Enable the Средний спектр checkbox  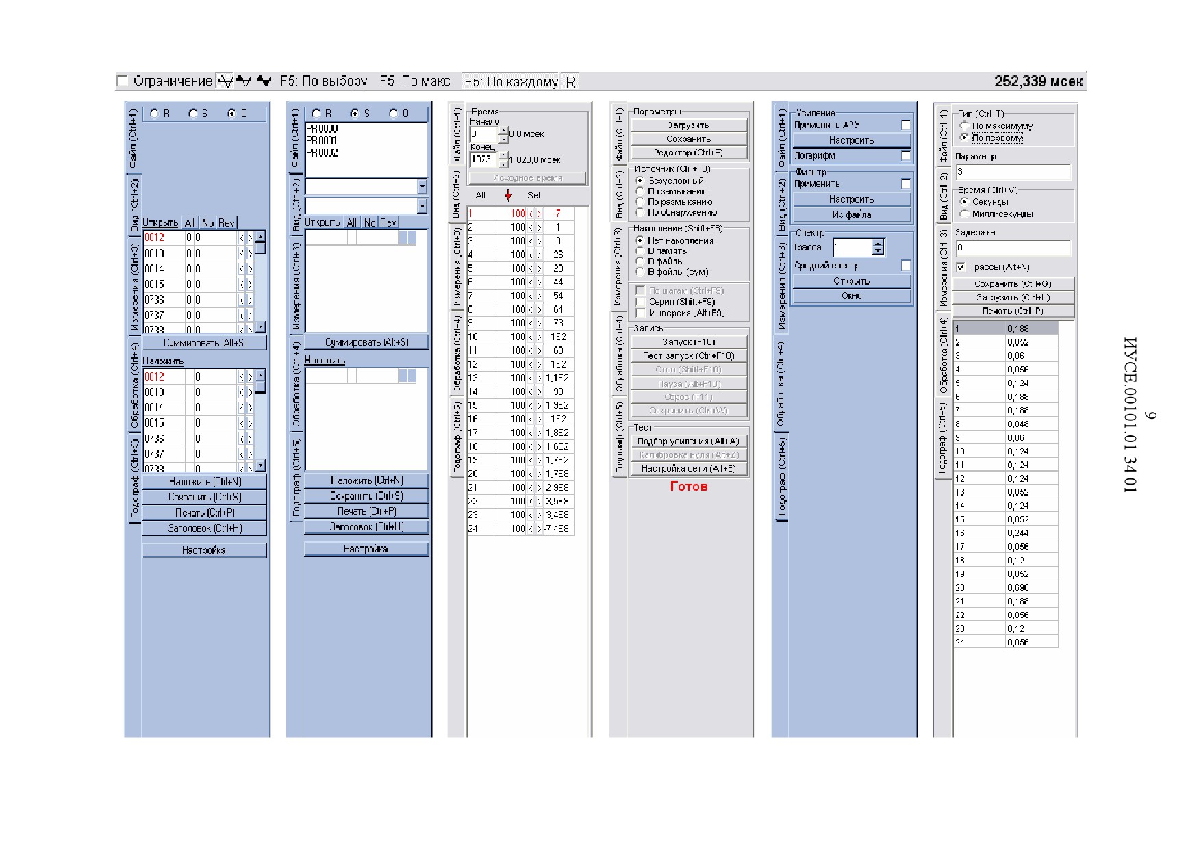[x=906, y=265]
